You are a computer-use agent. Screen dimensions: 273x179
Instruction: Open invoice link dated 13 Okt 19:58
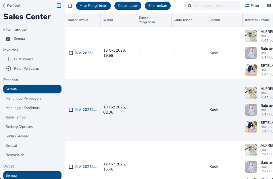click(x=86, y=53)
